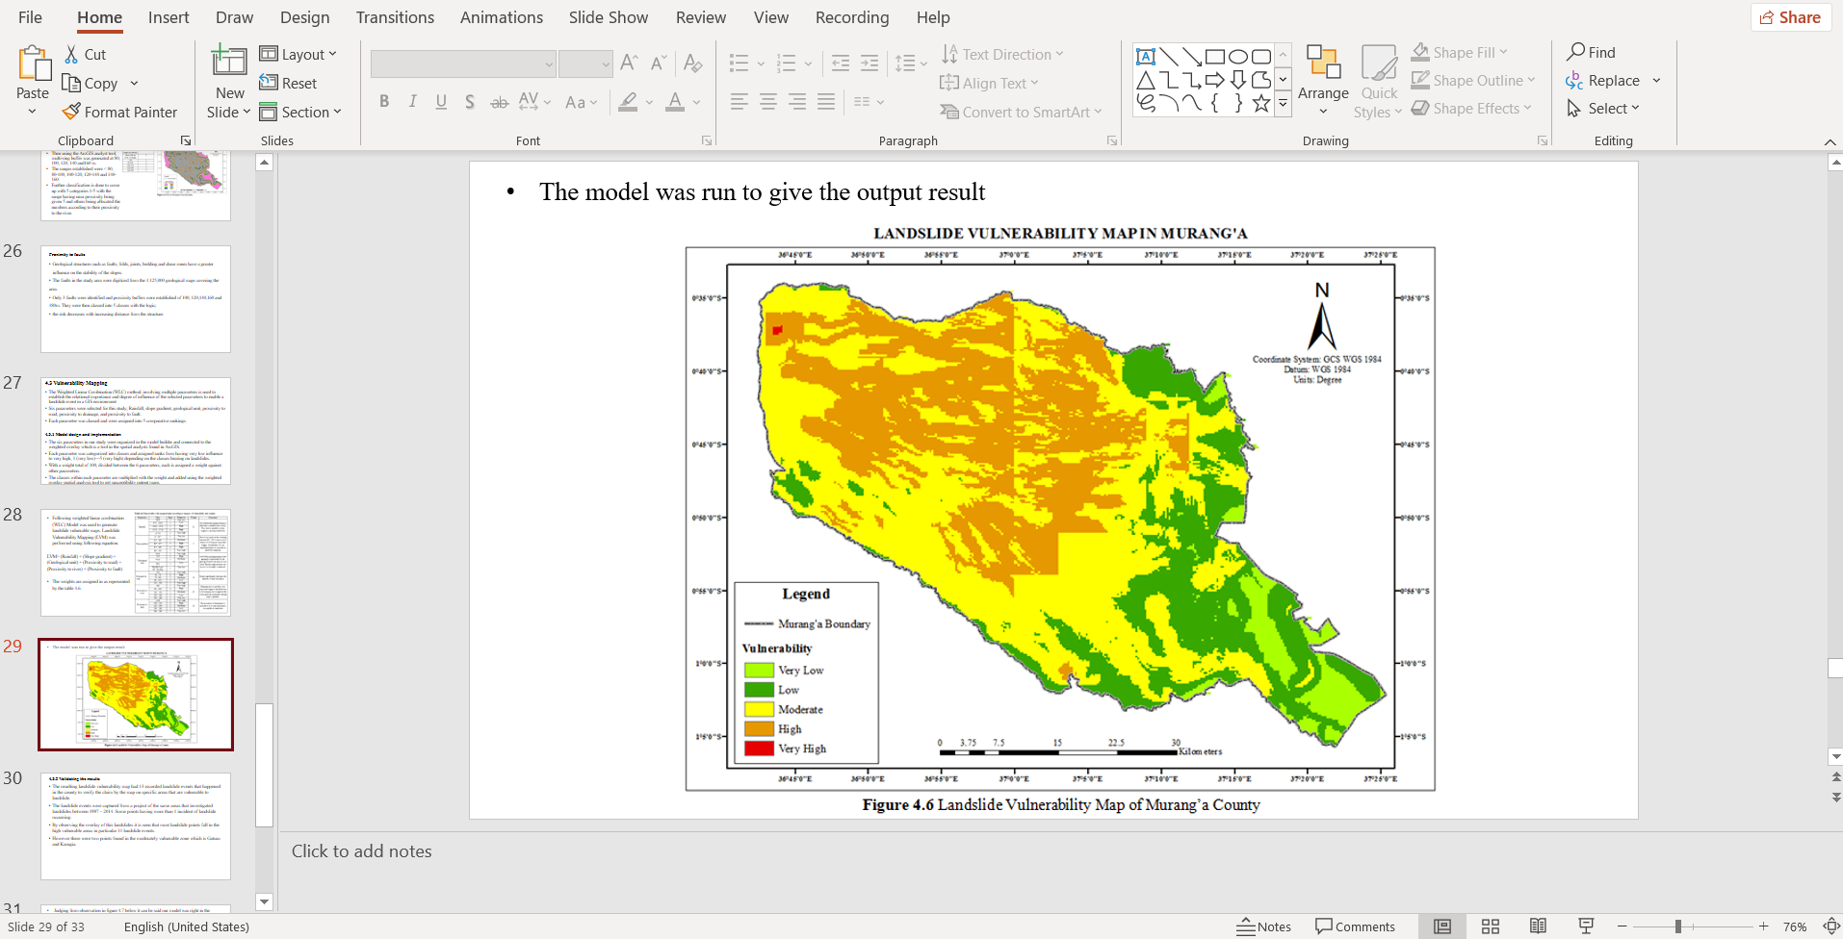Open the Transitions tab

coord(395,17)
